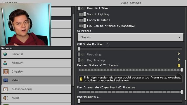Click the right panel vertical scrollbar
This screenshot has height=105, width=187.
(x=186, y=80)
